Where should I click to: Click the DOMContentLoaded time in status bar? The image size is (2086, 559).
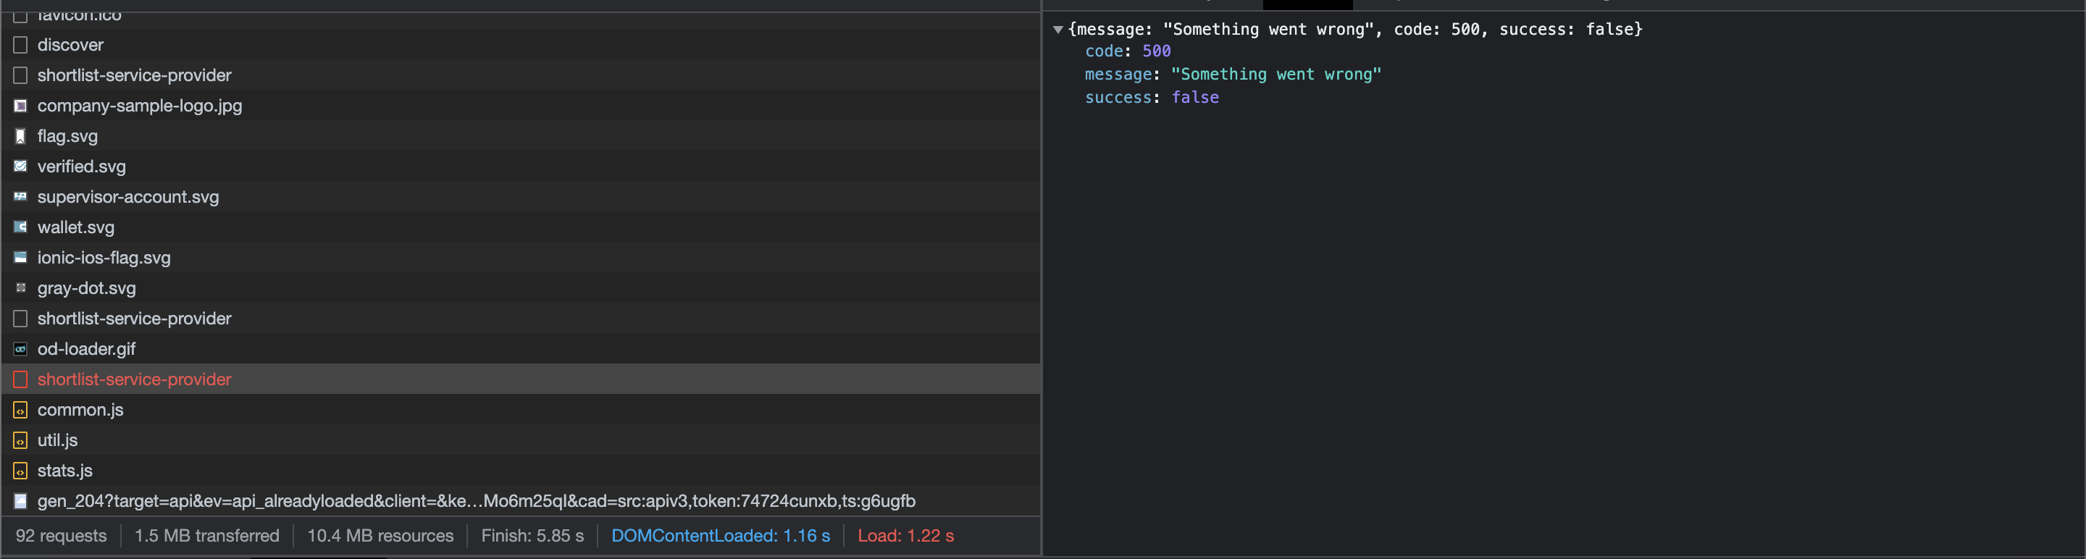tap(720, 536)
